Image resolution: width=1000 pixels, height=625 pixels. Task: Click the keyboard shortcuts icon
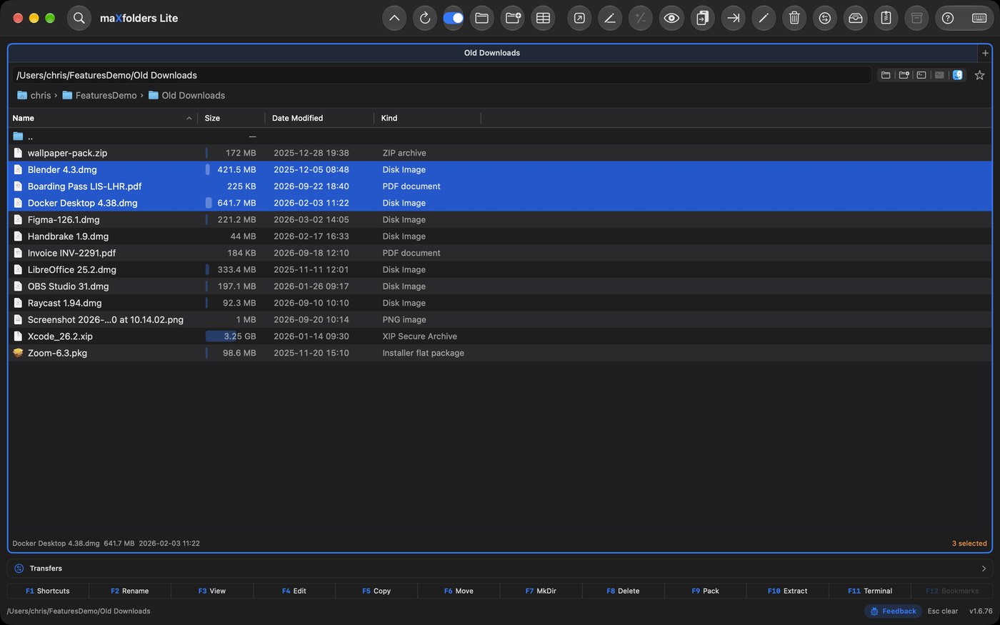coord(979,18)
